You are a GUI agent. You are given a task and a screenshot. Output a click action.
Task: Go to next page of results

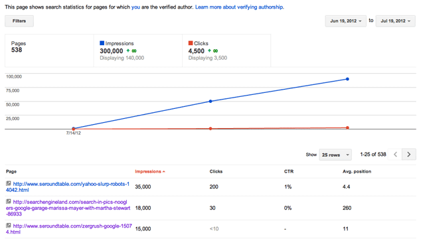(x=409, y=155)
